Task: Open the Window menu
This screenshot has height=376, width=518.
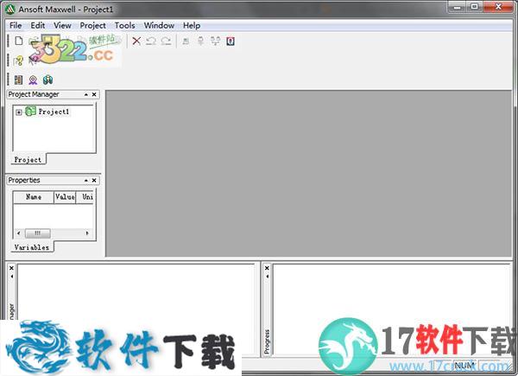Action: click(x=159, y=25)
